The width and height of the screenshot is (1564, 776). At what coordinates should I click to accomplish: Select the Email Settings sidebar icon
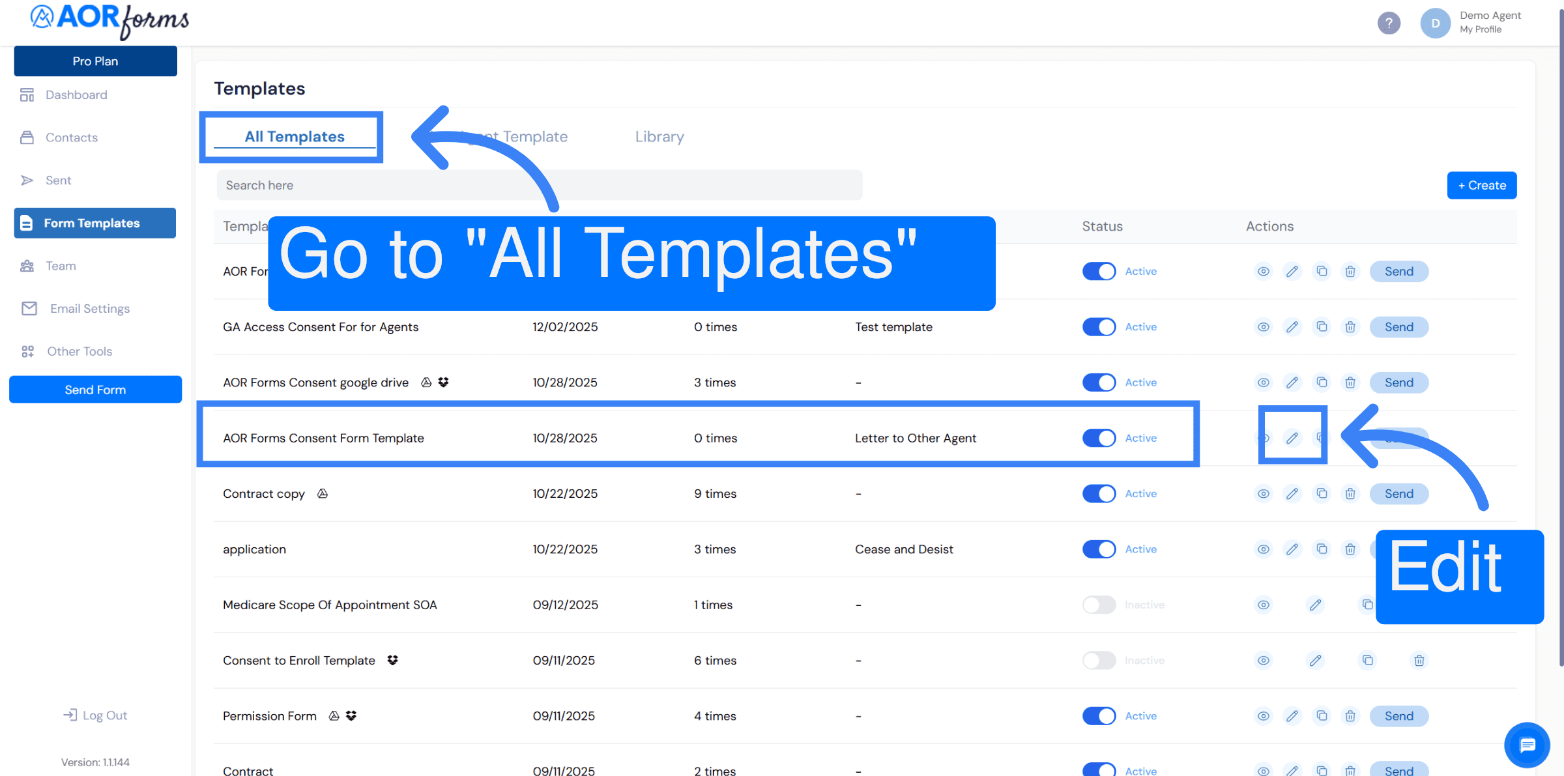tap(29, 308)
